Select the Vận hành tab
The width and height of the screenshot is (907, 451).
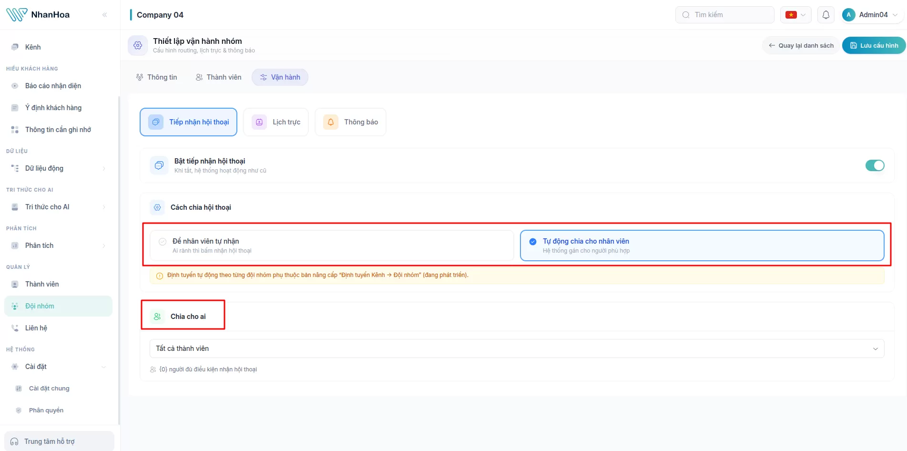(280, 77)
